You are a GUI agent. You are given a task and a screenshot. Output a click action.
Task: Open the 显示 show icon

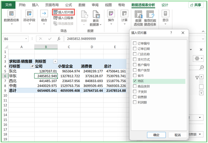[x=165, y=14]
